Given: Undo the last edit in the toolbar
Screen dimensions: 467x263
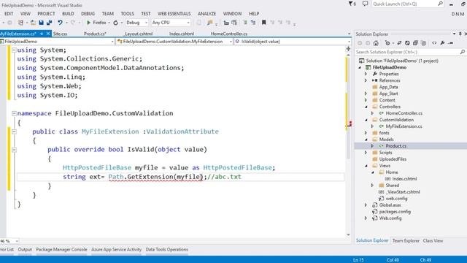Looking at the screenshot, I should coord(60,23).
